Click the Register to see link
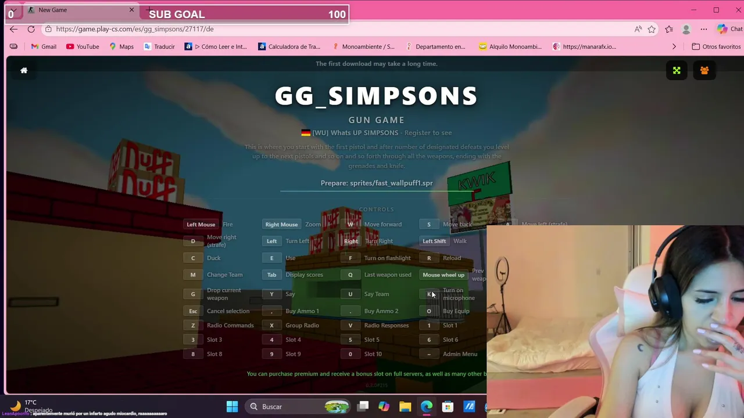Screen dimensions: 744x418 (x=428, y=133)
